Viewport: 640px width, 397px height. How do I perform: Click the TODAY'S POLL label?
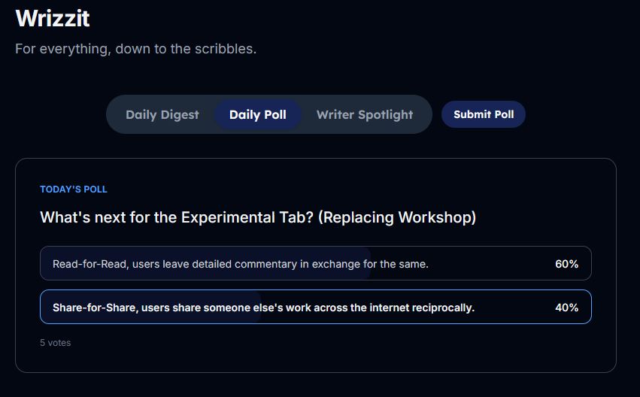[x=74, y=189]
